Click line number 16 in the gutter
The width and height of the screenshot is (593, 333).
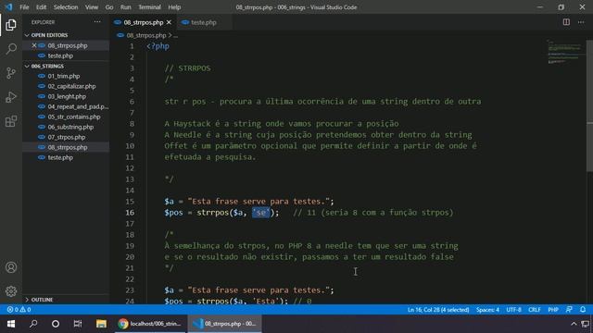[130, 213]
